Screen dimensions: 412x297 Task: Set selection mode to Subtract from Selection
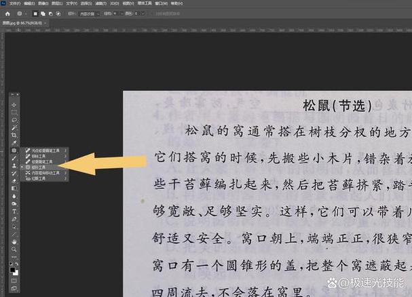pos(50,14)
